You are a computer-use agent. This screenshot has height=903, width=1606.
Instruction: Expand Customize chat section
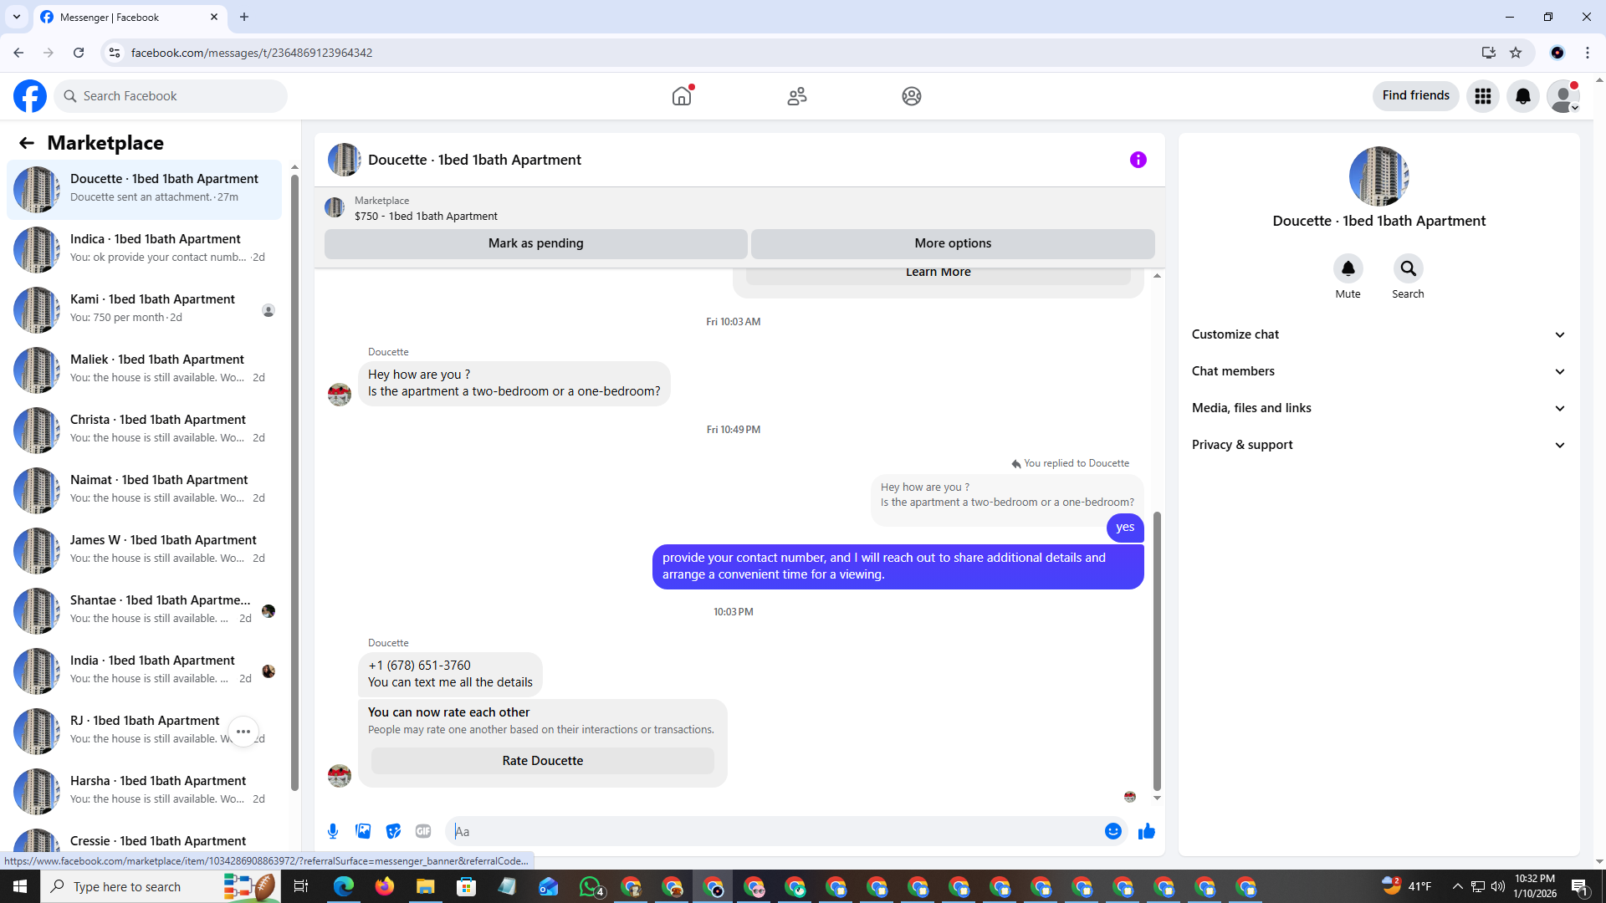tap(1378, 334)
